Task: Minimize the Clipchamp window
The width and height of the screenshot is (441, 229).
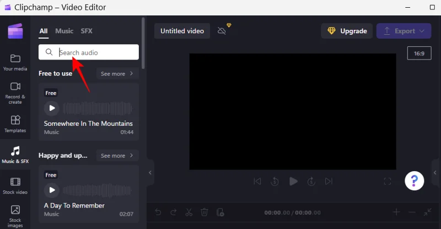Action: [x=407, y=7]
